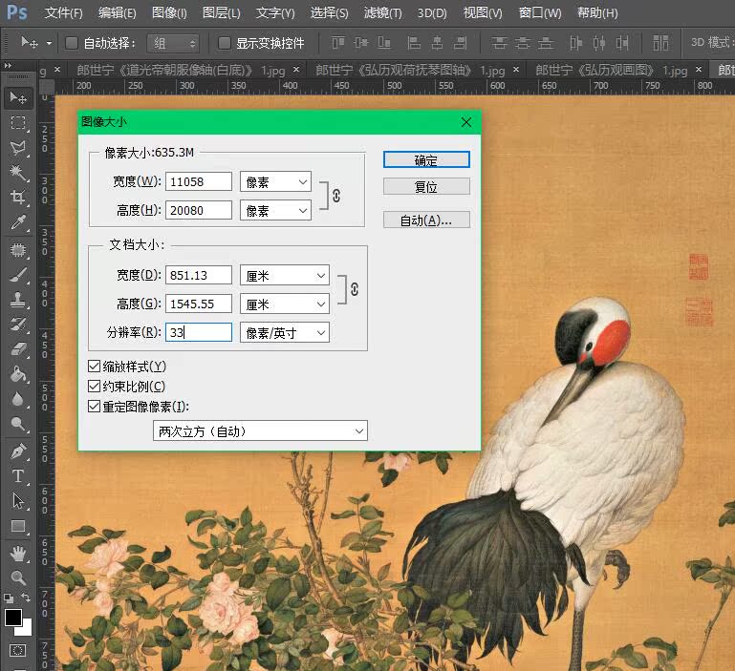Close the 弘历观画图 1.jpg tab
This screenshot has height=671, width=735.
pos(699,70)
